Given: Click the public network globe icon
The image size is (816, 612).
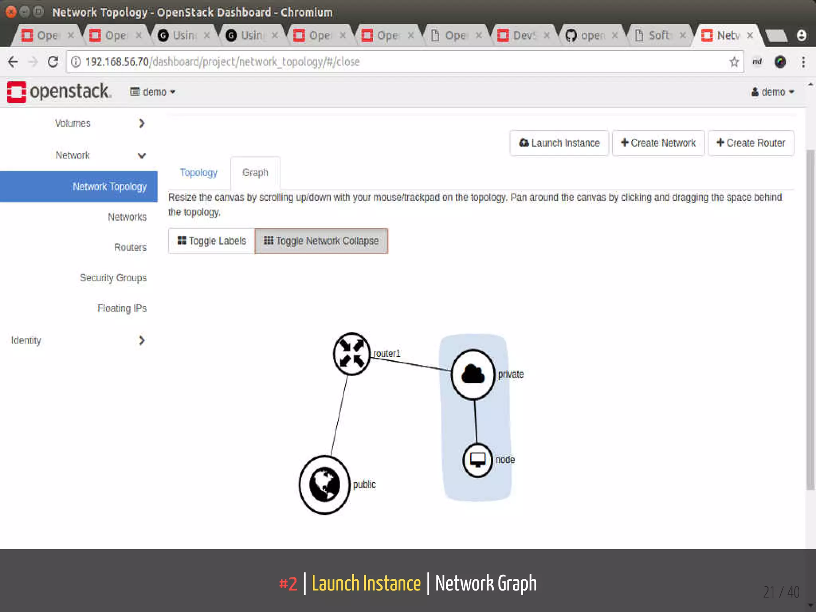Looking at the screenshot, I should (x=324, y=484).
